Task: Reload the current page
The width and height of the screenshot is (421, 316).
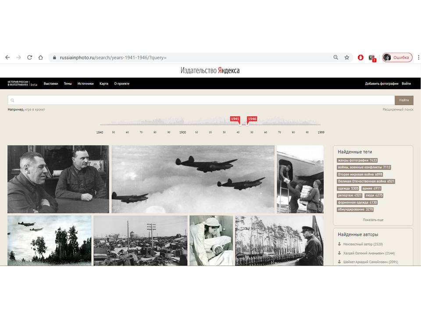Action: pos(29,57)
